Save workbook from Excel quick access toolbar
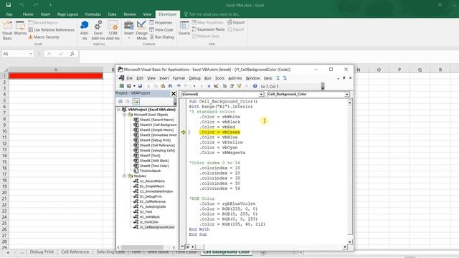The width and height of the screenshot is (459, 258). tap(8, 5)
